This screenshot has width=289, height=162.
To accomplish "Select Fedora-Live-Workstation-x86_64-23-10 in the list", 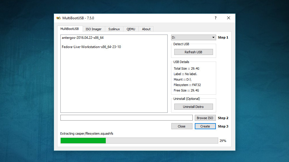I will (91, 47).
